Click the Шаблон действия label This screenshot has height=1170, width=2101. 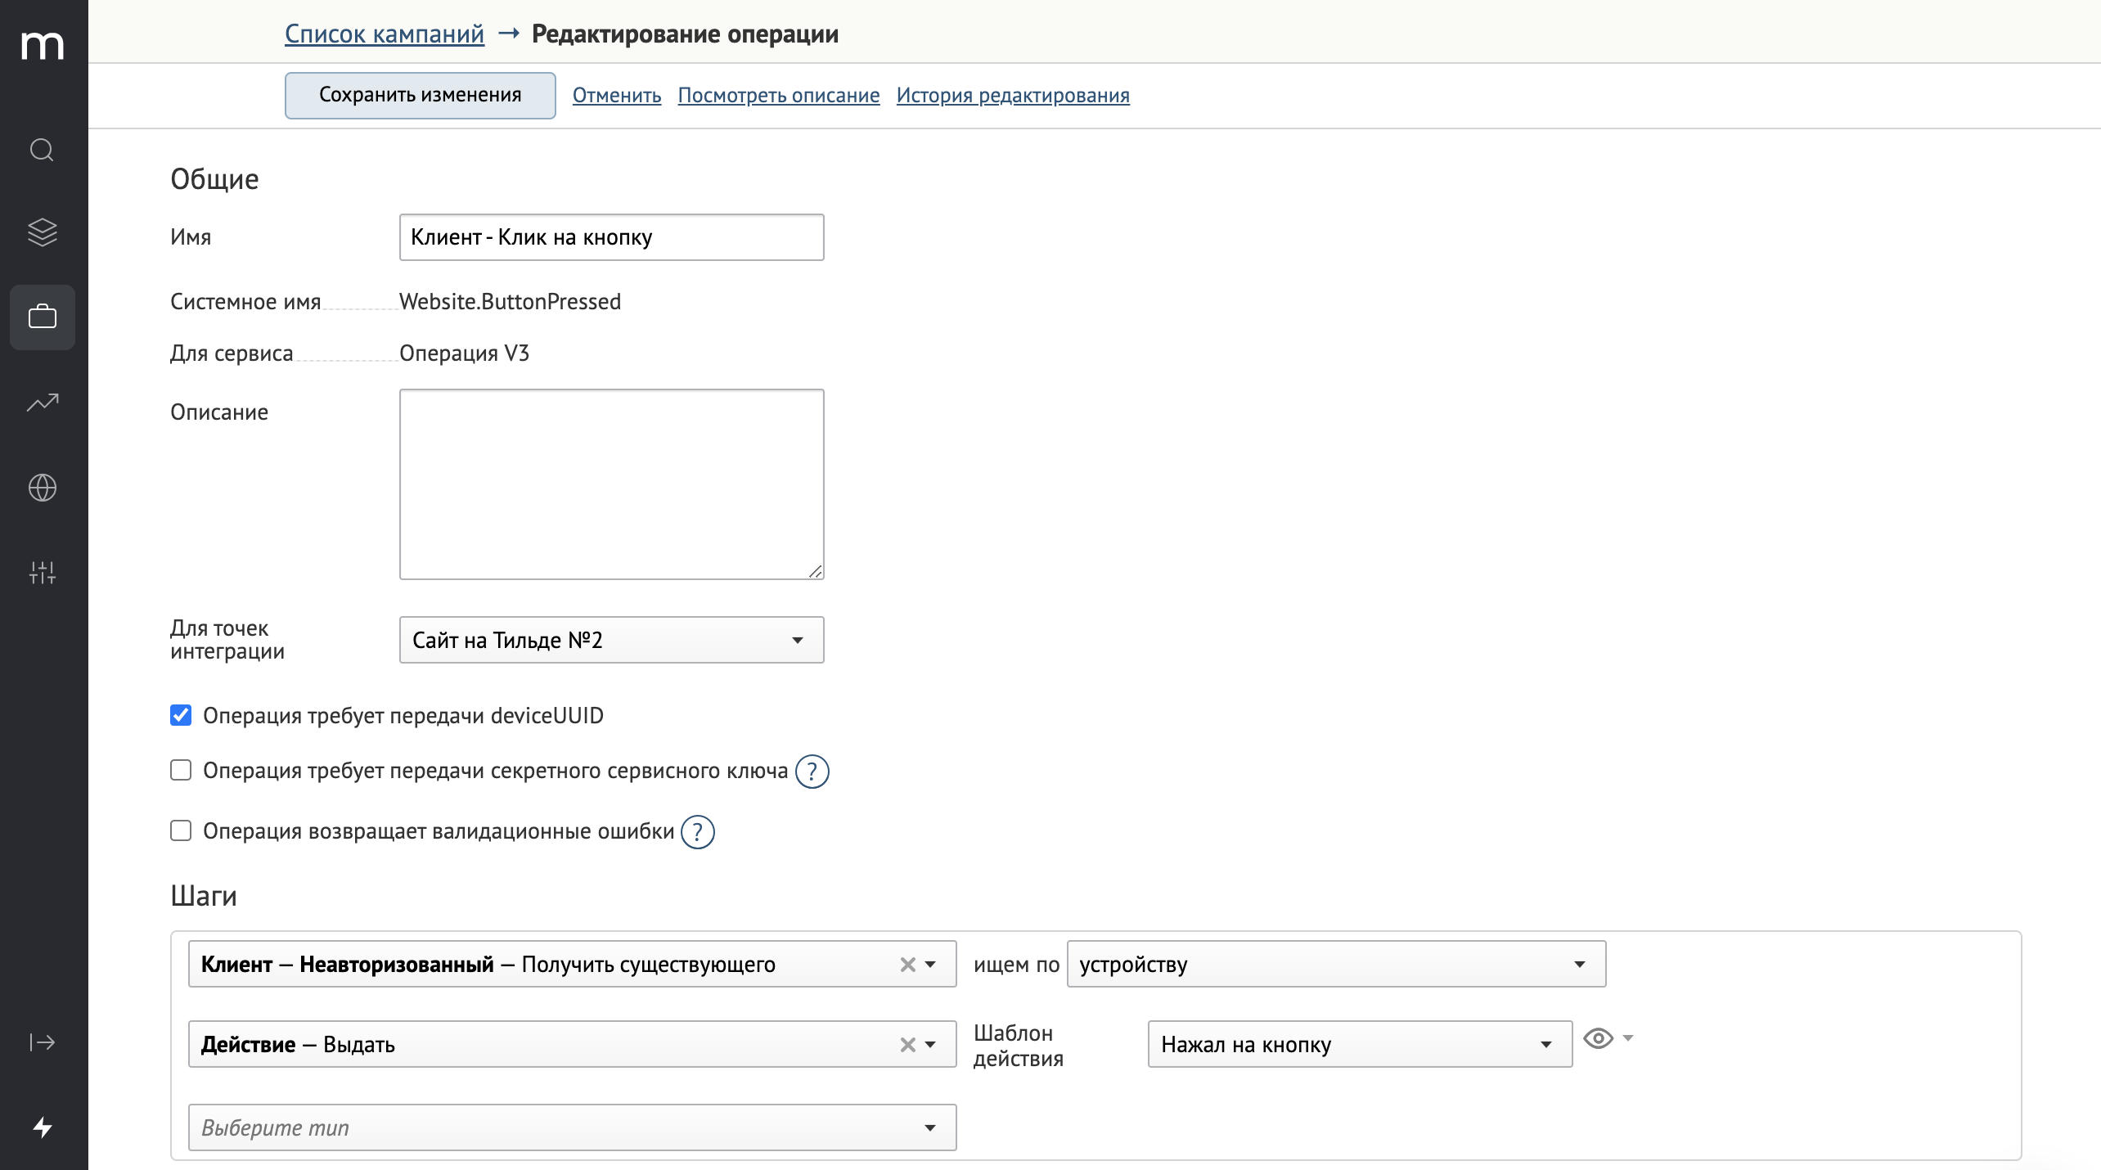pyautogui.click(x=1018, y=1046)
